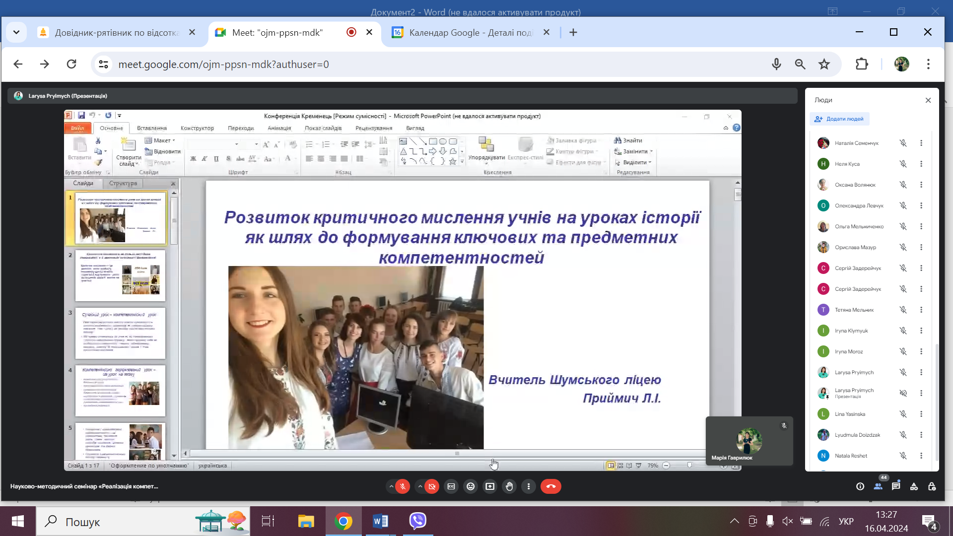Open options menu for Неля Куса

tap(921, 164)
